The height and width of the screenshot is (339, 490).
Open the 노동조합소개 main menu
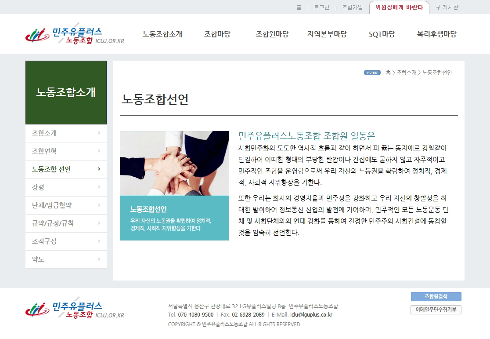(x=162, y=34)
